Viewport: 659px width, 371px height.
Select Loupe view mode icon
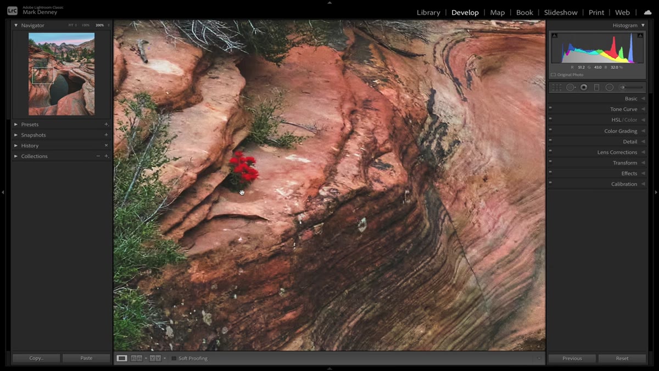tap(122, 358)
